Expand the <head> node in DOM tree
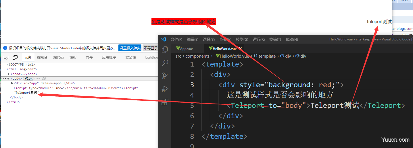 click(x=9, y=74)
